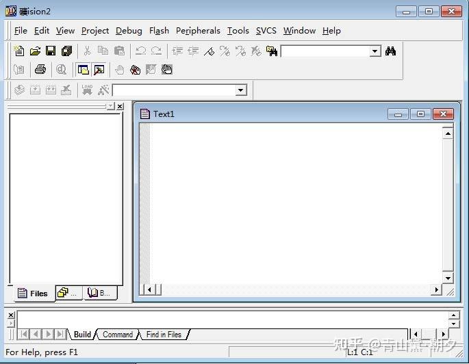Open the Peripherals menu
Screen dimensions: 469x364
click(198, 31)
